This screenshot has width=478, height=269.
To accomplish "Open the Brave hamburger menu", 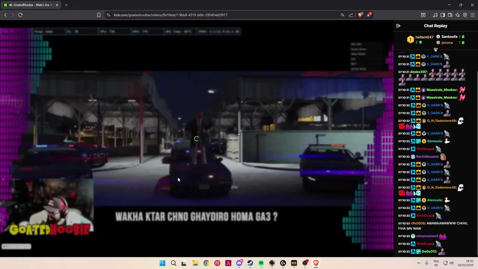I will (472, 15).
